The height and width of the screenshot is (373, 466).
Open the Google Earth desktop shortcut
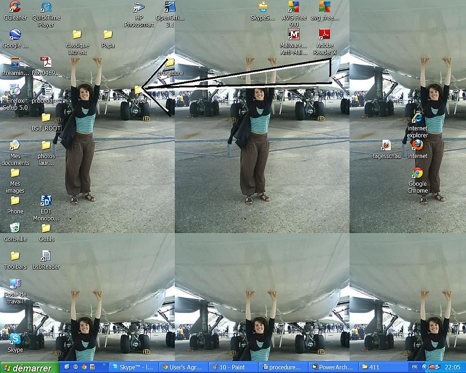(15, 39)
